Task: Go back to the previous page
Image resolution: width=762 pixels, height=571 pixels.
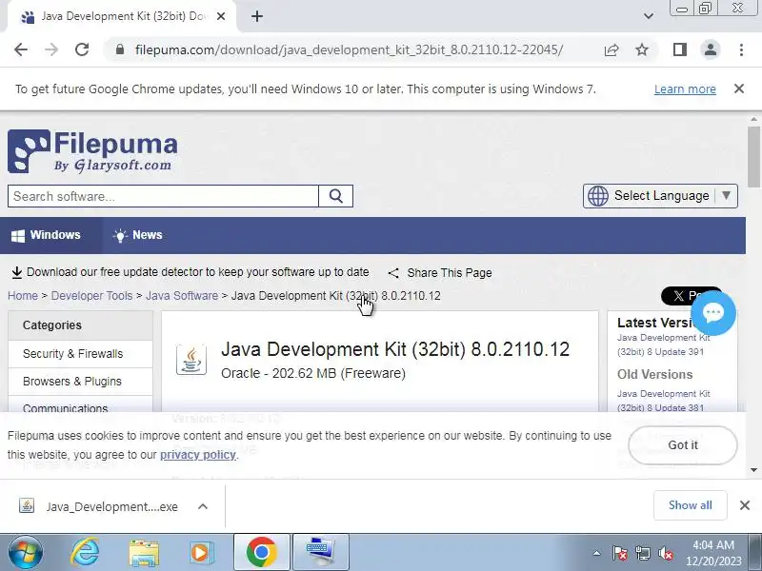Action: (x=21, y=49)
